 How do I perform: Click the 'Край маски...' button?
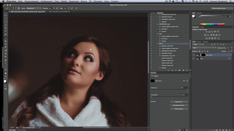coord(178,102)
